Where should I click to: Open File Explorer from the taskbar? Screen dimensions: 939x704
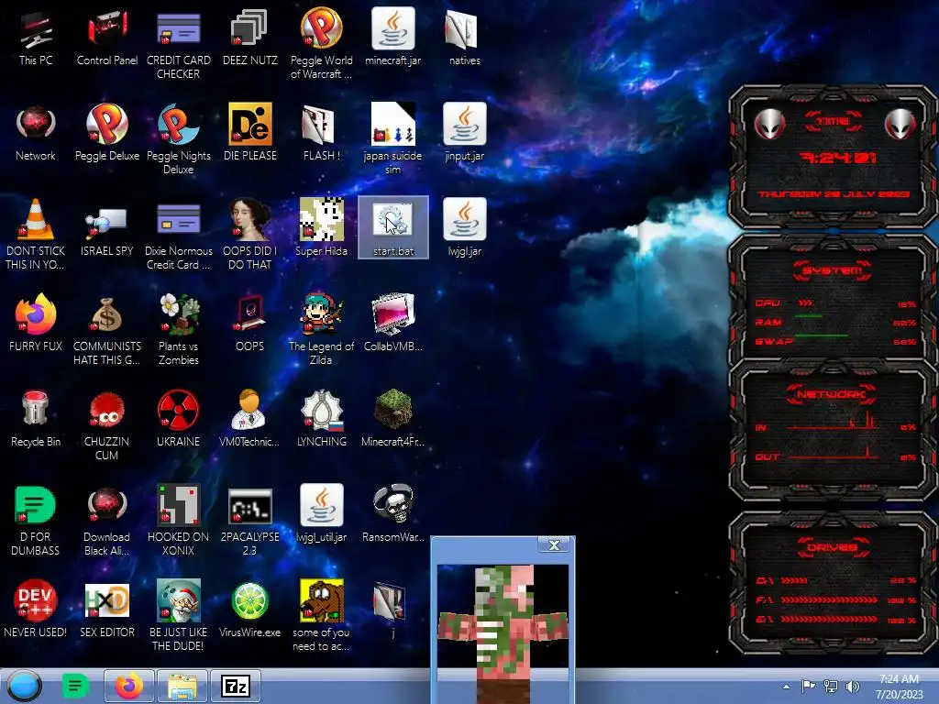182,686
